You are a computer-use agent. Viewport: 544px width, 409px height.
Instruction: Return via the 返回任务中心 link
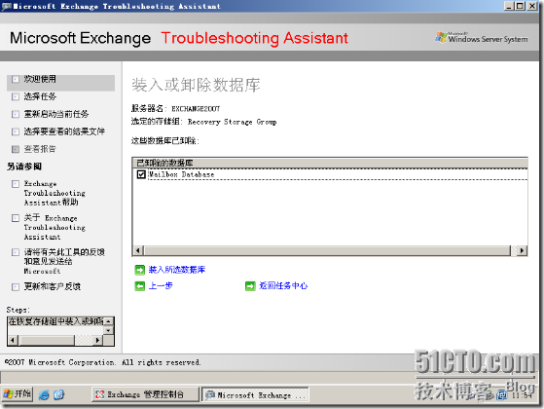[x=283, y=285]
